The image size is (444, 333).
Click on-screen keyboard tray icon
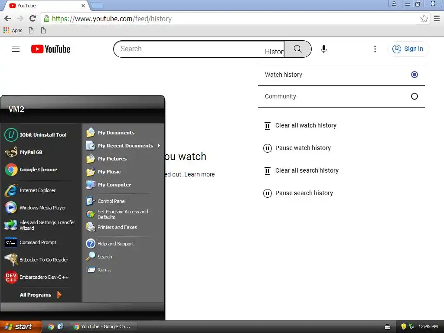click(388, 327)
